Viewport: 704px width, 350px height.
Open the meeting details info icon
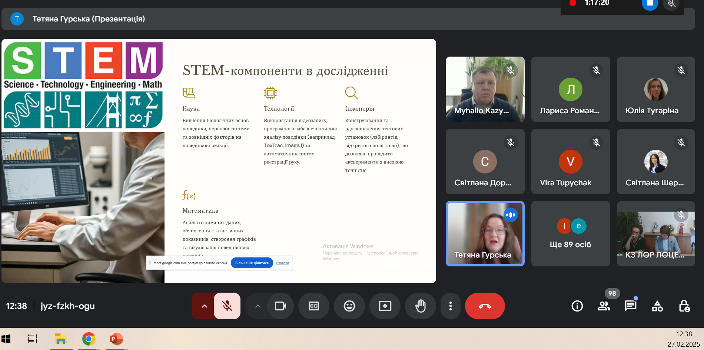(x=577, y=306)
